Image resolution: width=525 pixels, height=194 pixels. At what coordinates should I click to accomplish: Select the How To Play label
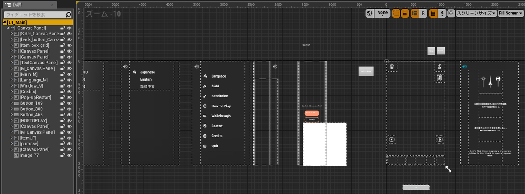point(221,106)
